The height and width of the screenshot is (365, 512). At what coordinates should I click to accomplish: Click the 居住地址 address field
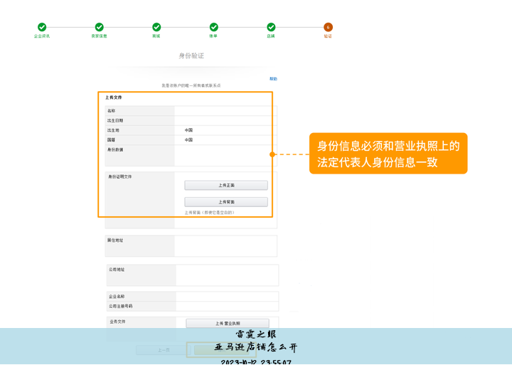coord(225,246)
